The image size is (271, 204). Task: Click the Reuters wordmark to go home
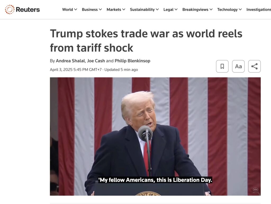click(x=28, y=10)
